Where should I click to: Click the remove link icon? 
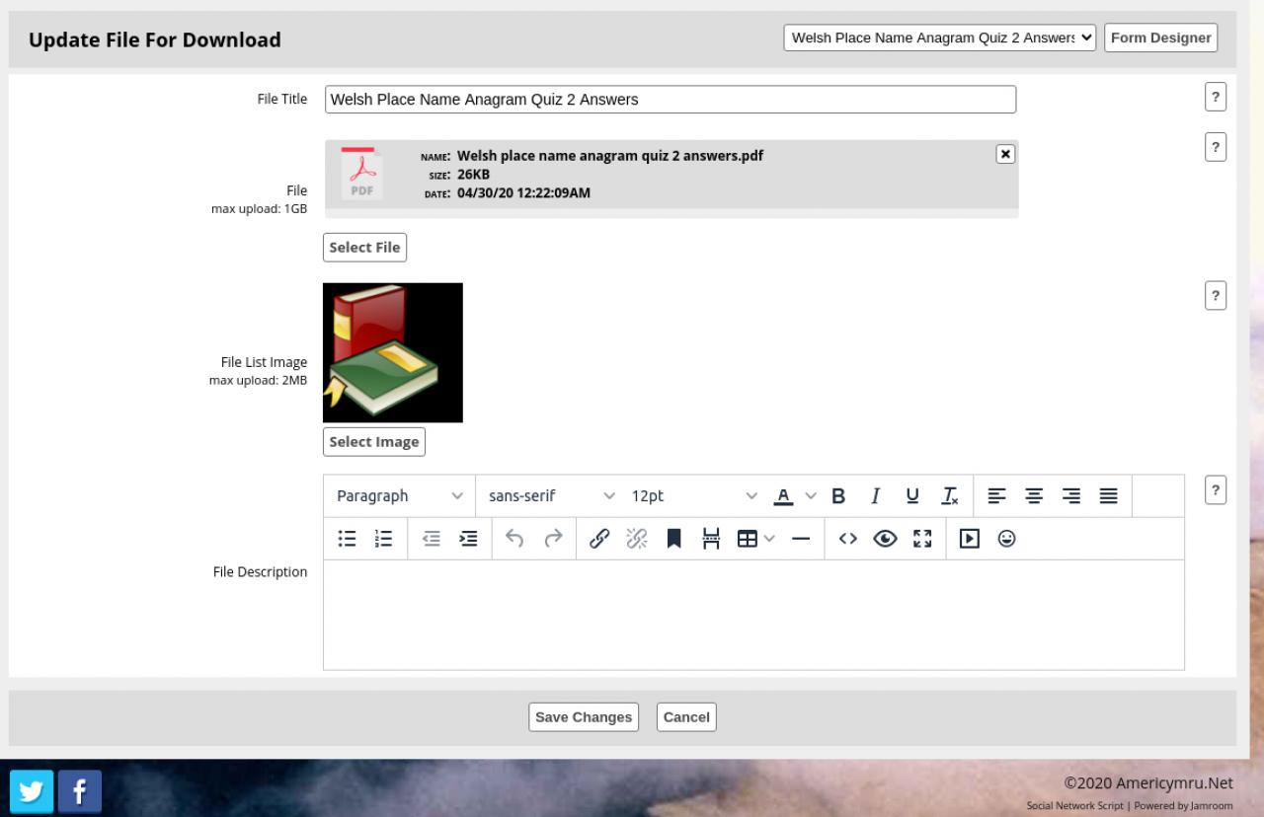tap(637, 539)
